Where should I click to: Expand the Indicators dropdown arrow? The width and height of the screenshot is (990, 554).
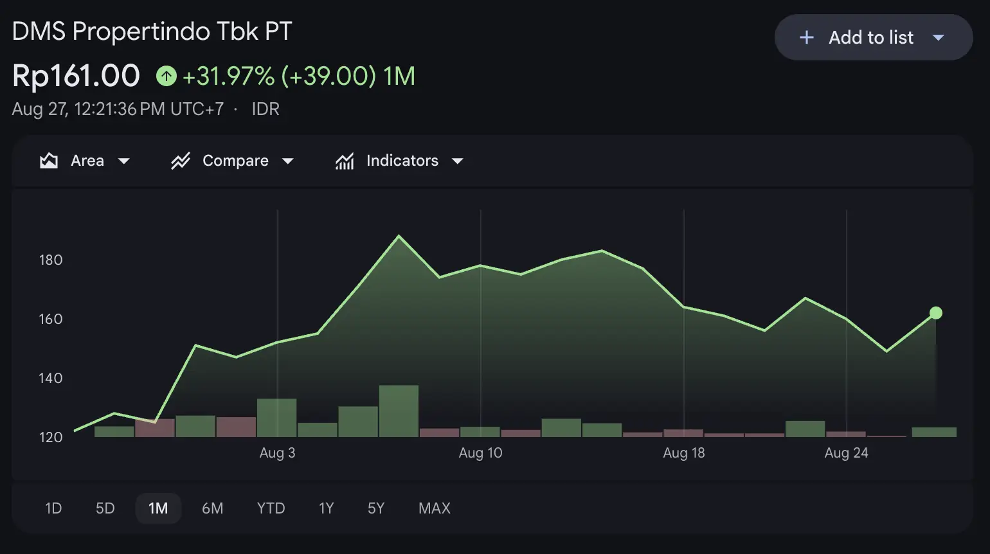[x=458, y=161]
